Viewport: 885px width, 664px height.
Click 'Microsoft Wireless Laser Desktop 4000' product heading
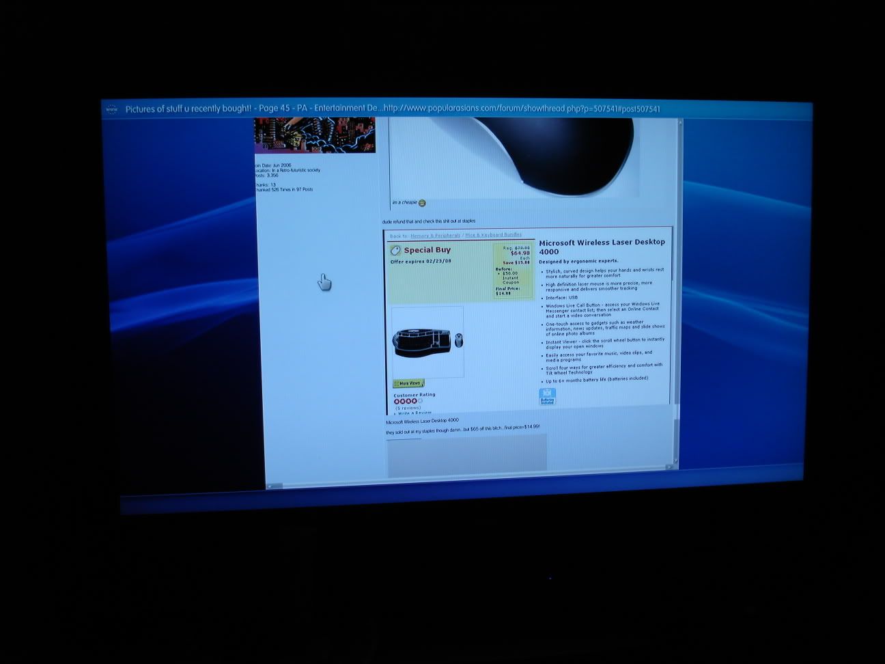pos(602,247)
